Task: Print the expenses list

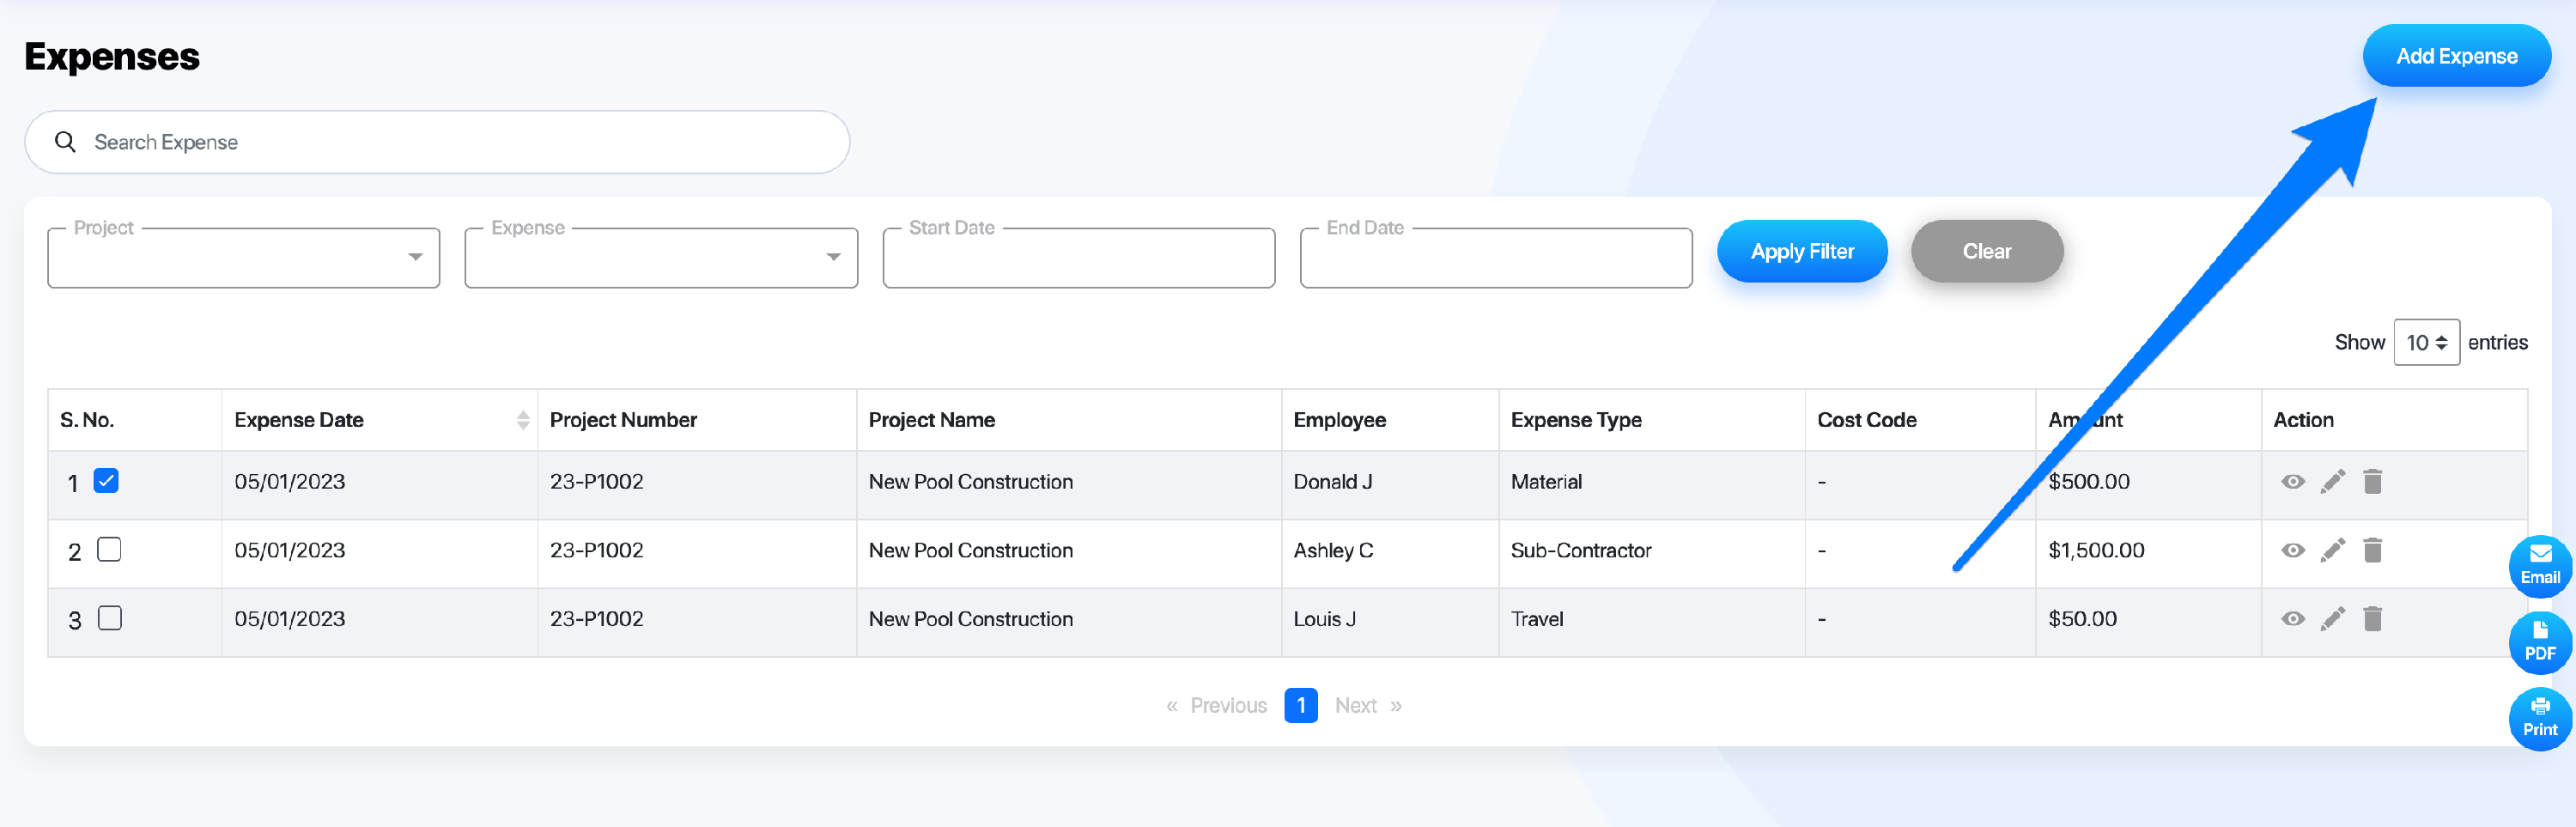Action: [2539, 718]
